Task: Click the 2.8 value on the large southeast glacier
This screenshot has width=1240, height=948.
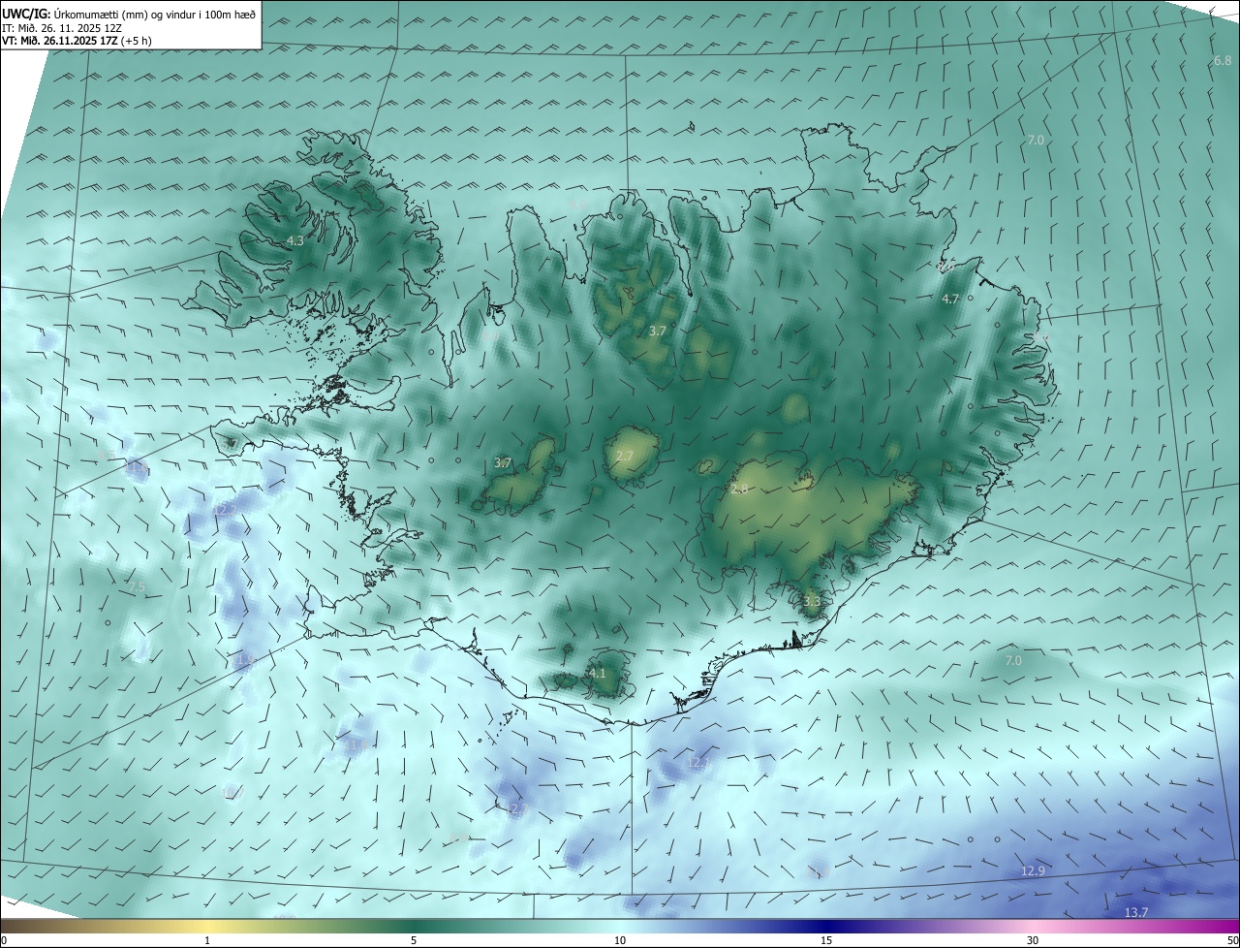Action: click(739, 490)
